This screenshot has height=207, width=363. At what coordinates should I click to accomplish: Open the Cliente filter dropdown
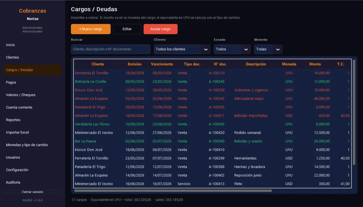[182, 49]
